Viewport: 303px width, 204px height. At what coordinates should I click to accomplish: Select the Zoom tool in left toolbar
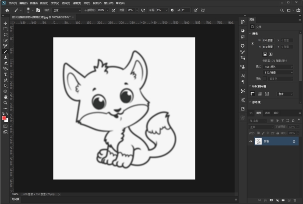pos(5,102)
